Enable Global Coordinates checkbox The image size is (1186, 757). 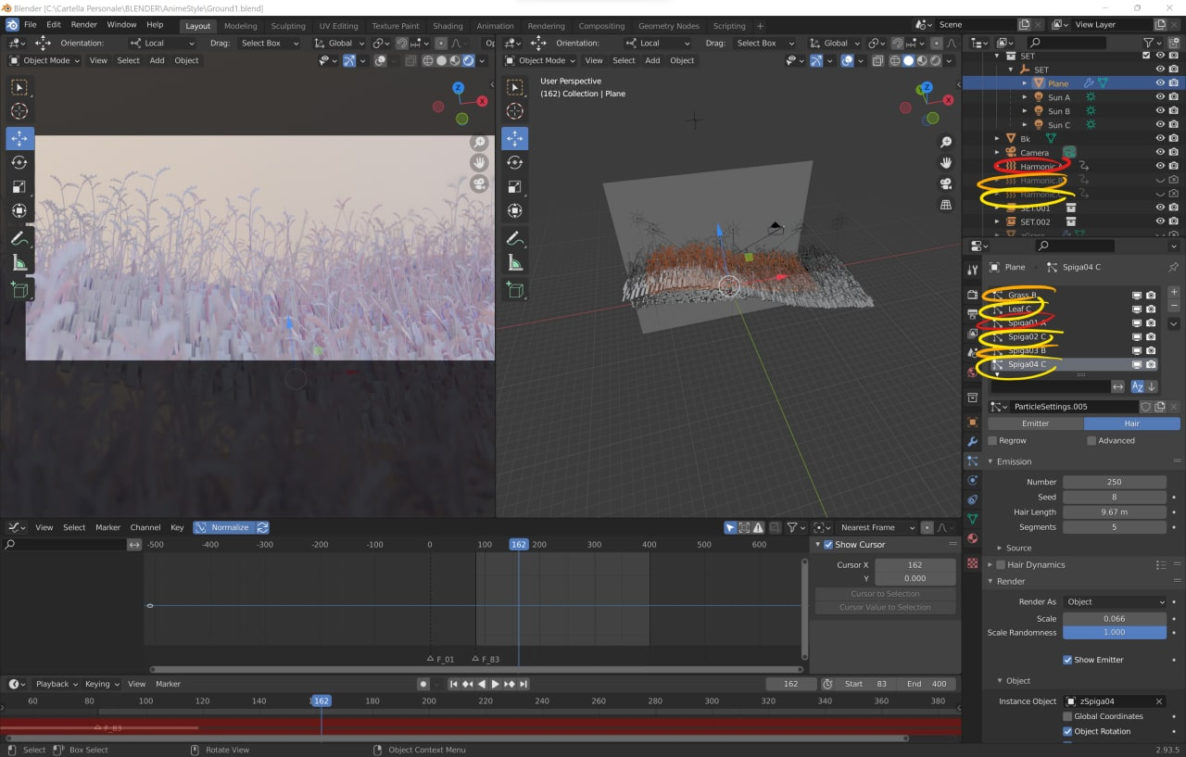[1067, 716]
